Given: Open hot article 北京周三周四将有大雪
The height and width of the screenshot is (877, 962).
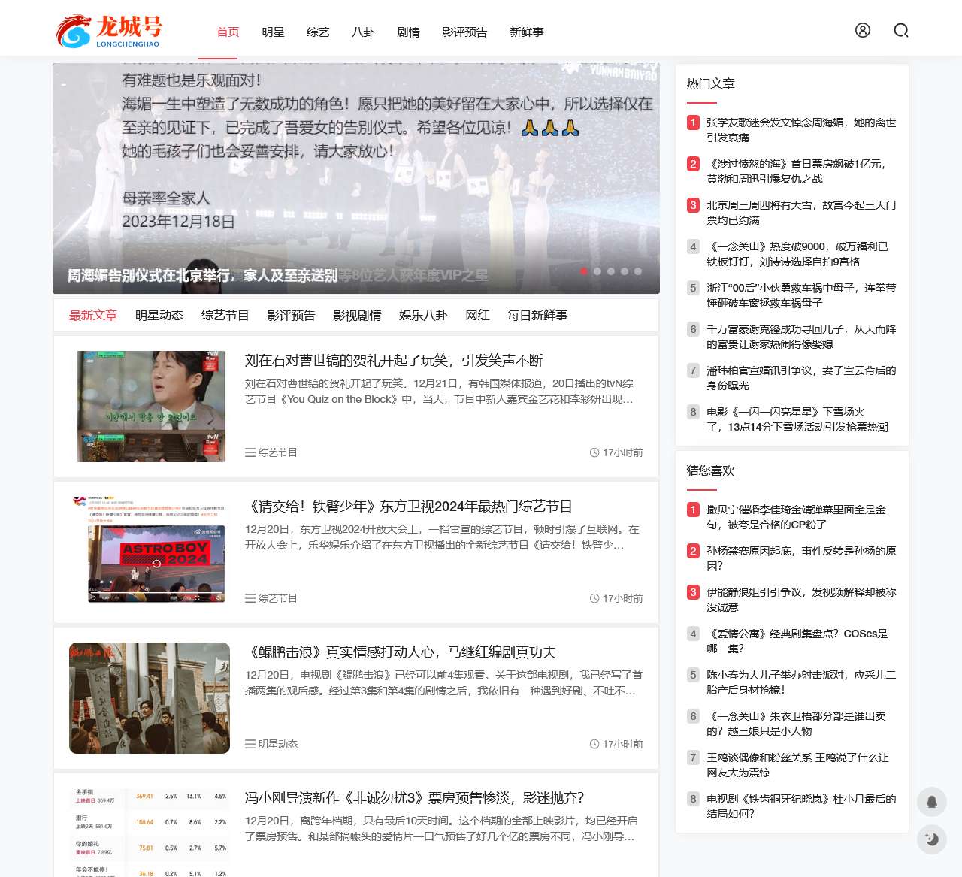Looking at the screenshot, I should 801,213.
